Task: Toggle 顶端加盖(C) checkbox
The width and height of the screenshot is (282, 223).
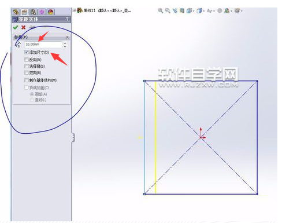Action: click(27, 87)
